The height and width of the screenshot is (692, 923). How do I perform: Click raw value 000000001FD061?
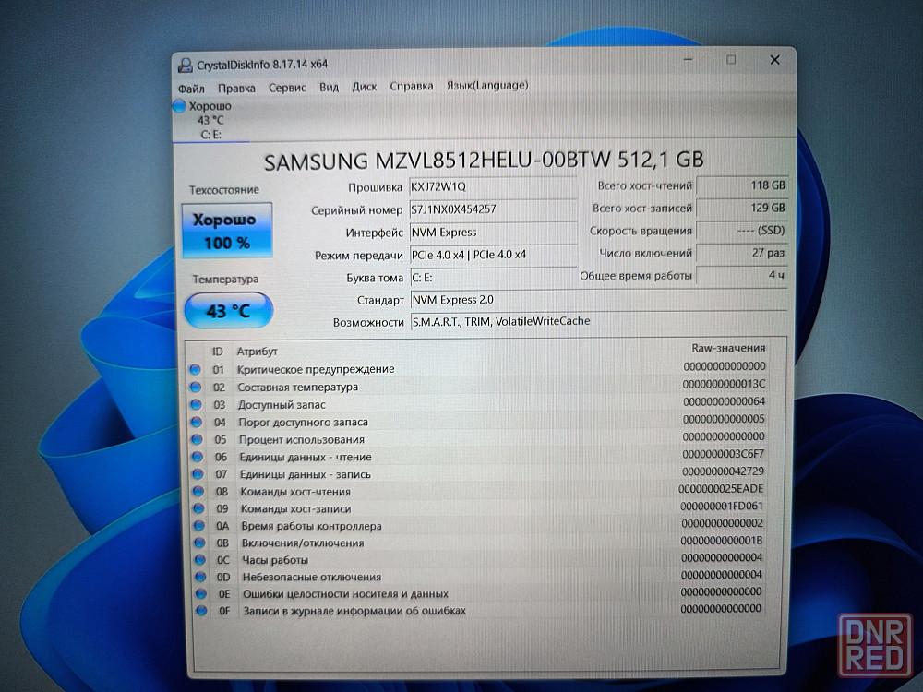pos(722,506)
